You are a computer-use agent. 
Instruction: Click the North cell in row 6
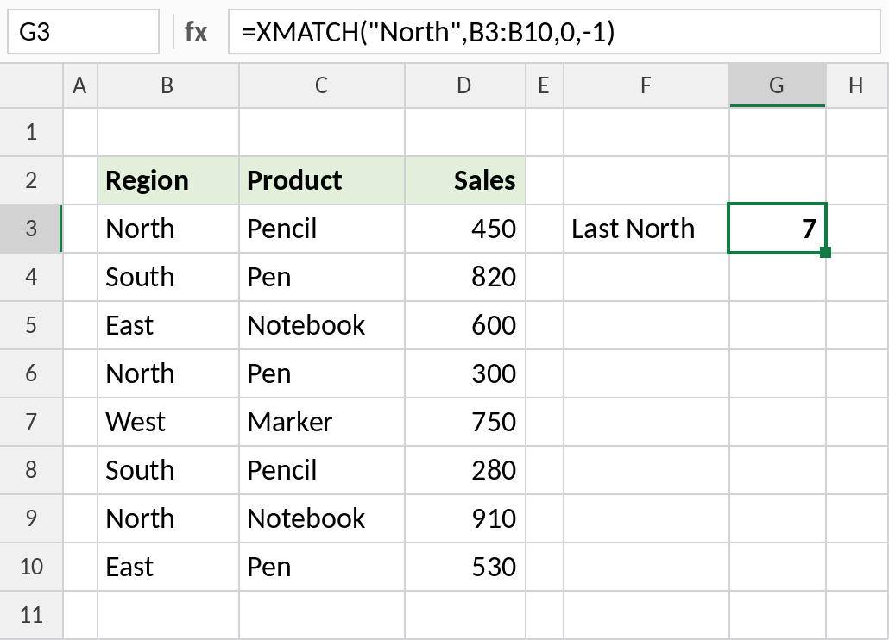point(168,373)
